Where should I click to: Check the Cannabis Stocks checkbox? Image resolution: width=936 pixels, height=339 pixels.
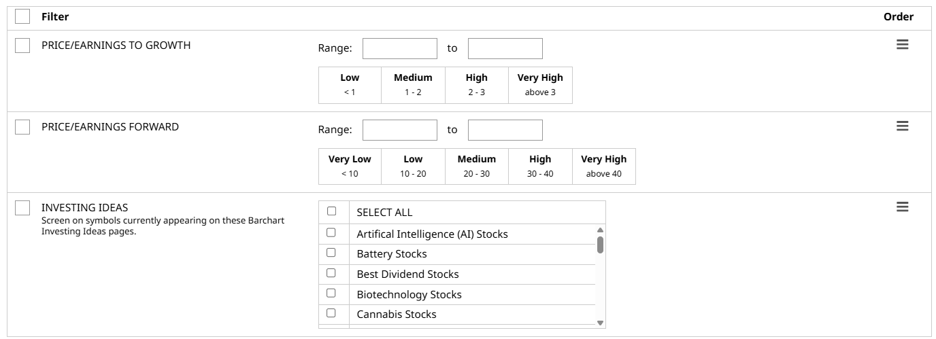(331, 313)
